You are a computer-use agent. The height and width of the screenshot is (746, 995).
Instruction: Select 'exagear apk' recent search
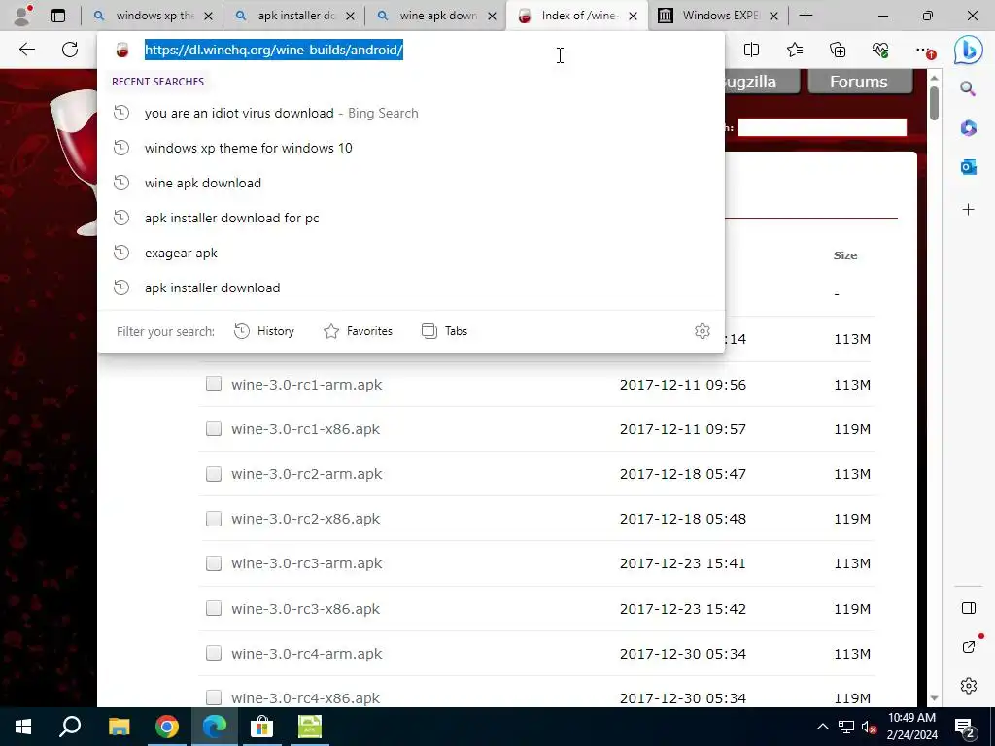411,253
